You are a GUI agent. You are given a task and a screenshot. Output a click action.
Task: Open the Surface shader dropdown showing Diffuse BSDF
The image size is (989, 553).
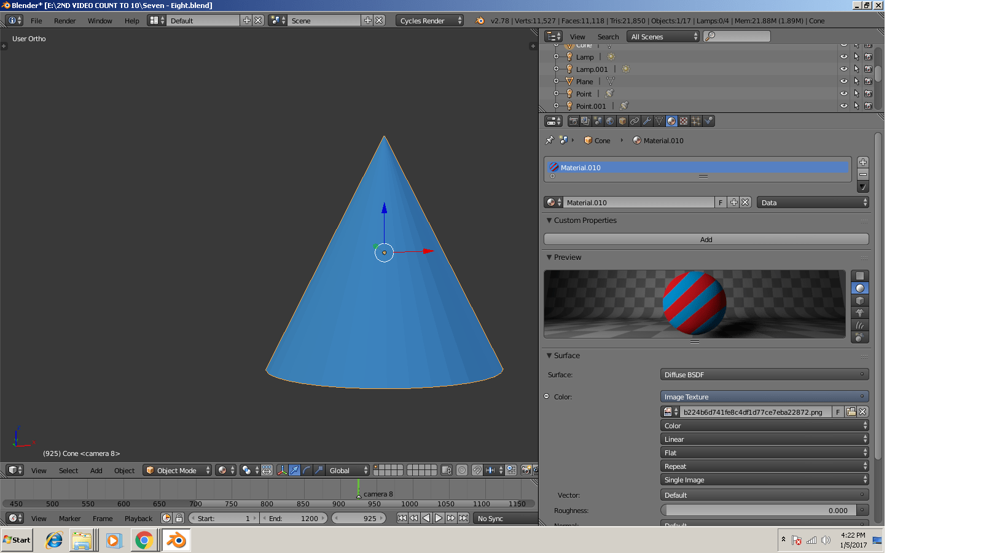coord(764,374)
